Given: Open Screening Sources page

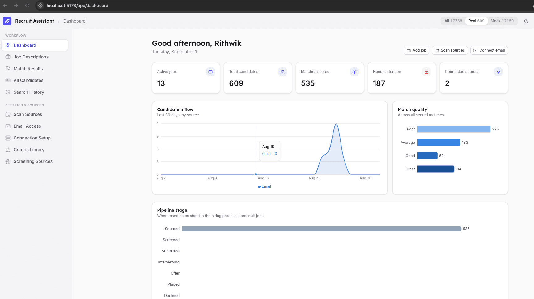Looking at the screenshot, I should pyautogui.click(x=35, y=161).
